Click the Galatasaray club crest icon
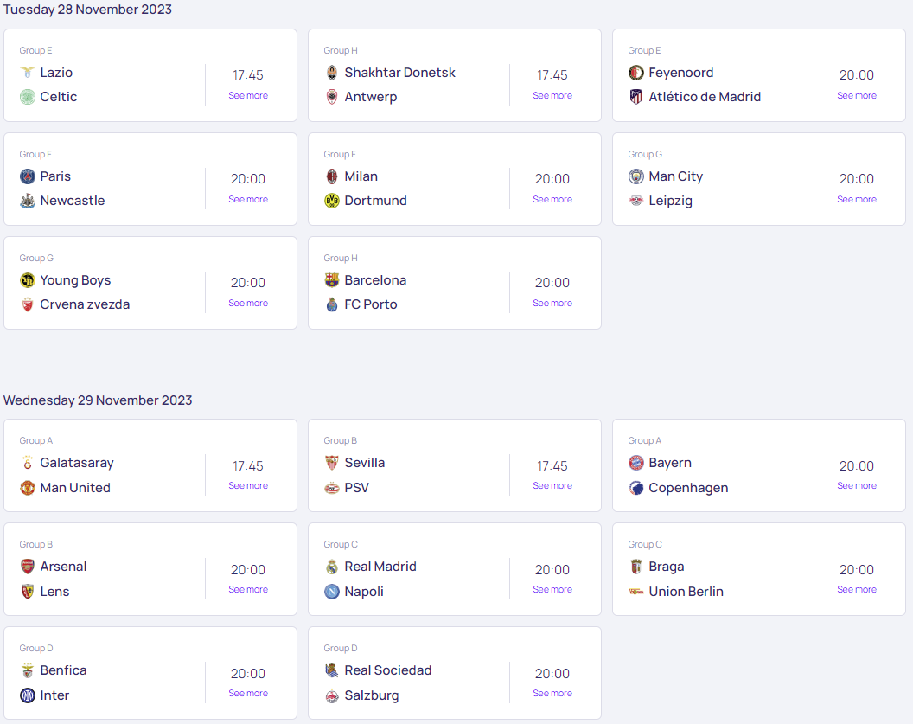 pos(28,463)
